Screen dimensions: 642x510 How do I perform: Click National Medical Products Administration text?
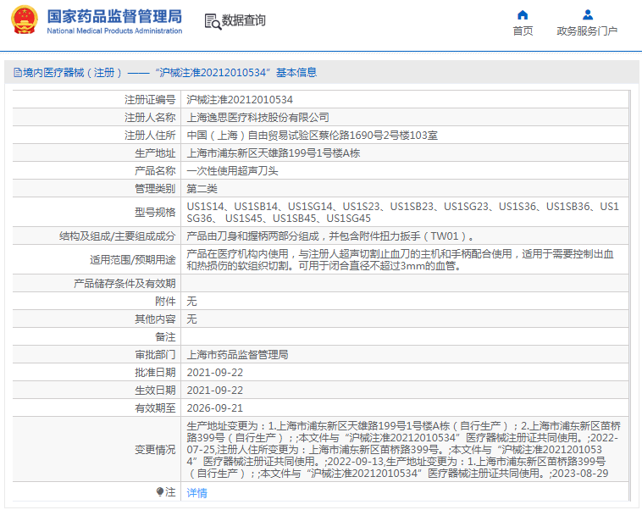pyautogui.click(x=114, y=30)
